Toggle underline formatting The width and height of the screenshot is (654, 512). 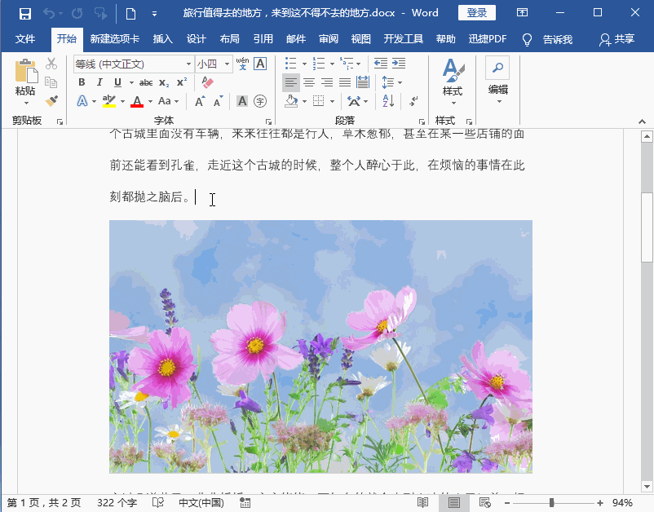[x=117, y=82]
